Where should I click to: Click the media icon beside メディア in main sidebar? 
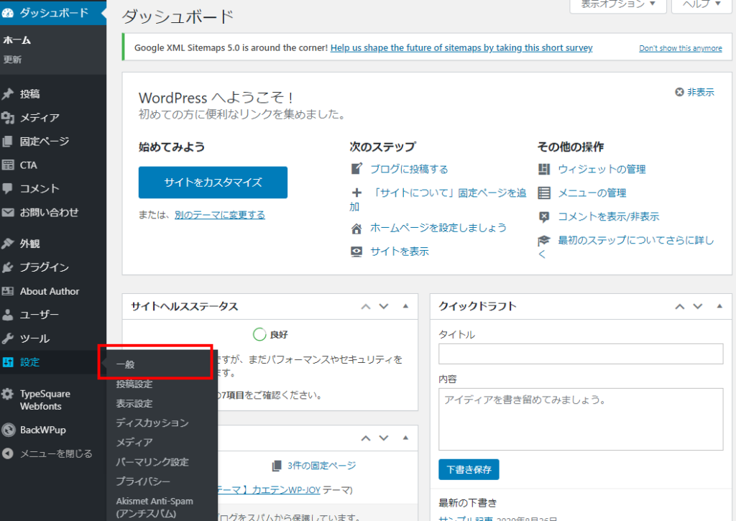click(x=7, y=117)
